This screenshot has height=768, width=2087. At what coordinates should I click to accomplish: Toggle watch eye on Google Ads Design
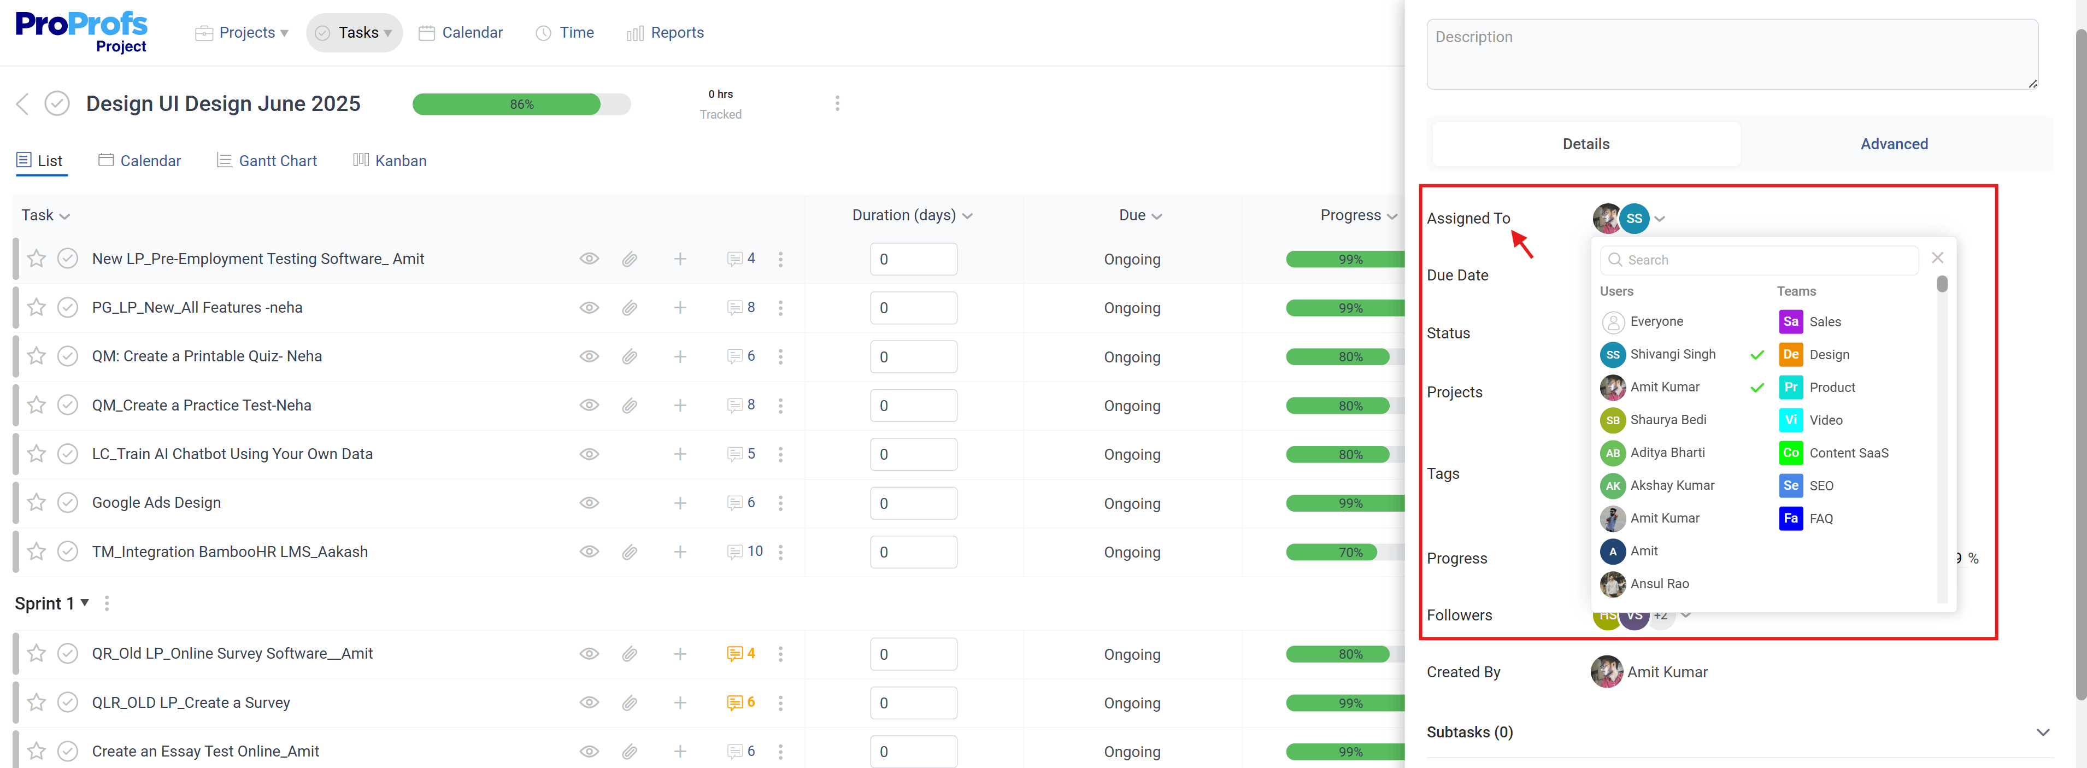click(589, 503)
